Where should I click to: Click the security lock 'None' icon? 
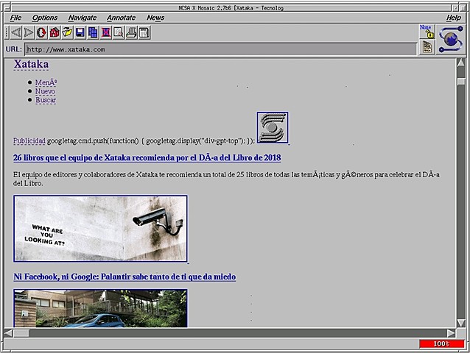pyautogui.click(x=427, y=32)
